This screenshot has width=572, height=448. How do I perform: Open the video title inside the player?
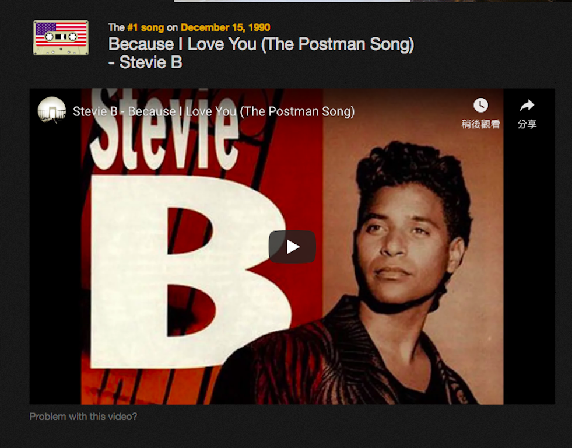pyautogui.click(x=213, y=111)
